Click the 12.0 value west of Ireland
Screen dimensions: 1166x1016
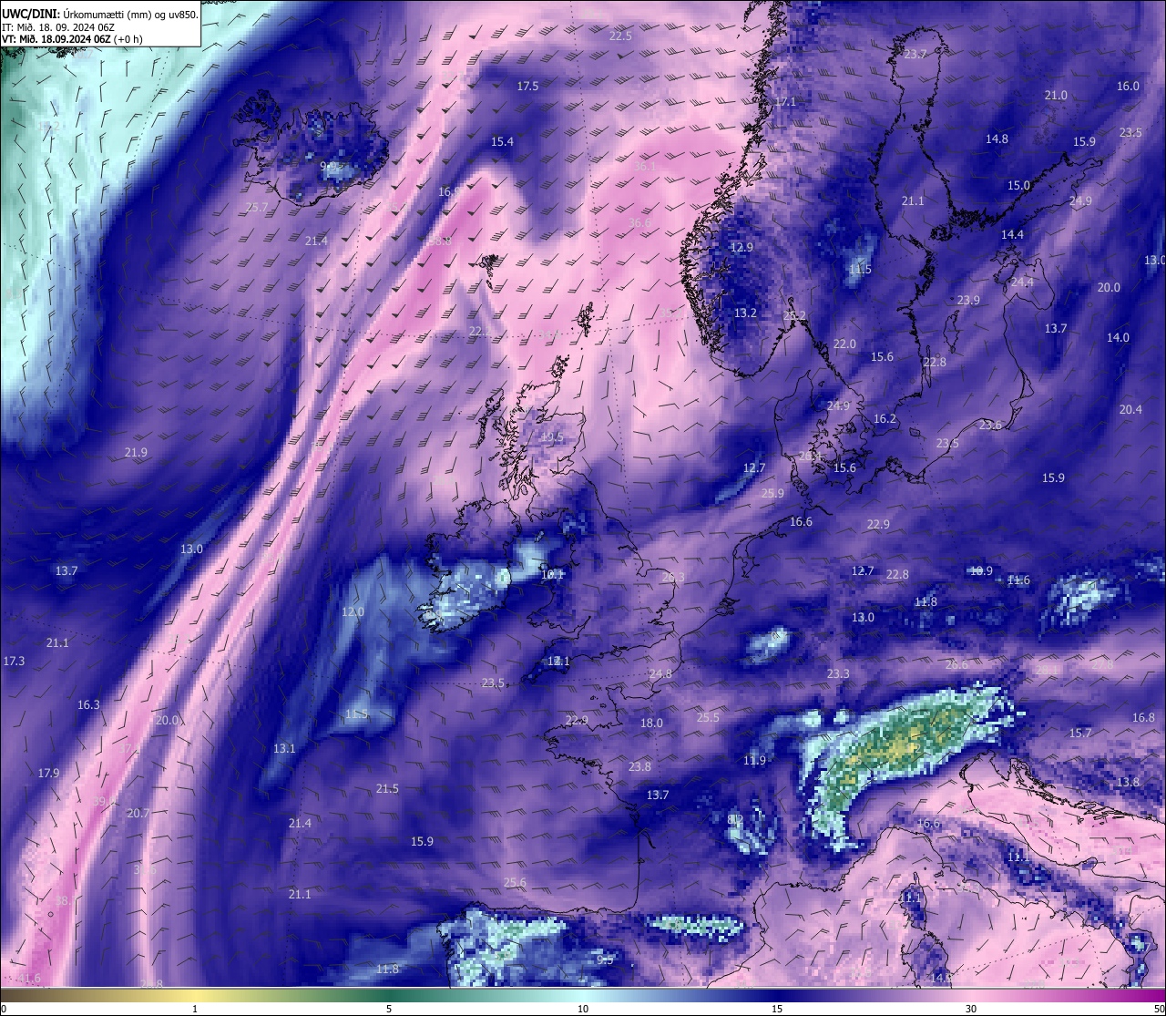coord(353,612)
